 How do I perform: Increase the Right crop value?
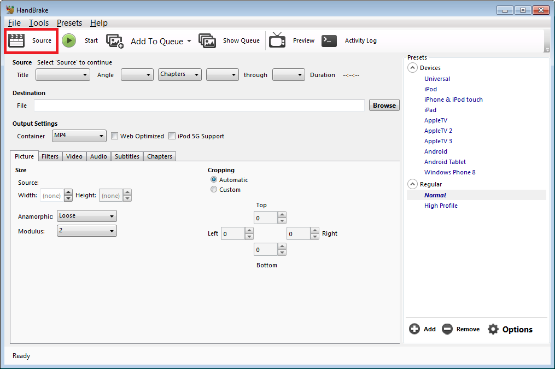(314, 230)
